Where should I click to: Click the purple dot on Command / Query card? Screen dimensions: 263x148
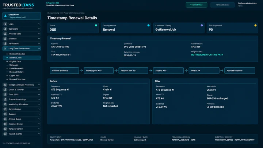coord(202,26)
